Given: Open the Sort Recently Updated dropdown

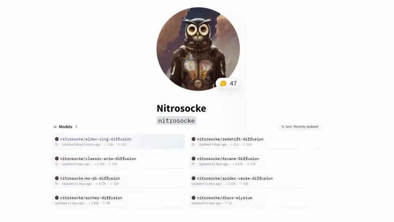Looking at the screenshot, I should 300,127.
